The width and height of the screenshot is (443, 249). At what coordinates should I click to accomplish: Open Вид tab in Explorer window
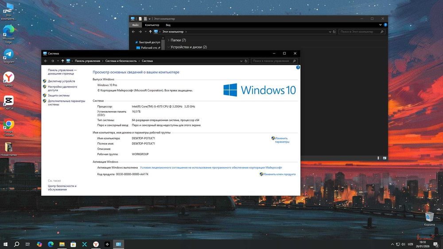(x=168, y=25)
